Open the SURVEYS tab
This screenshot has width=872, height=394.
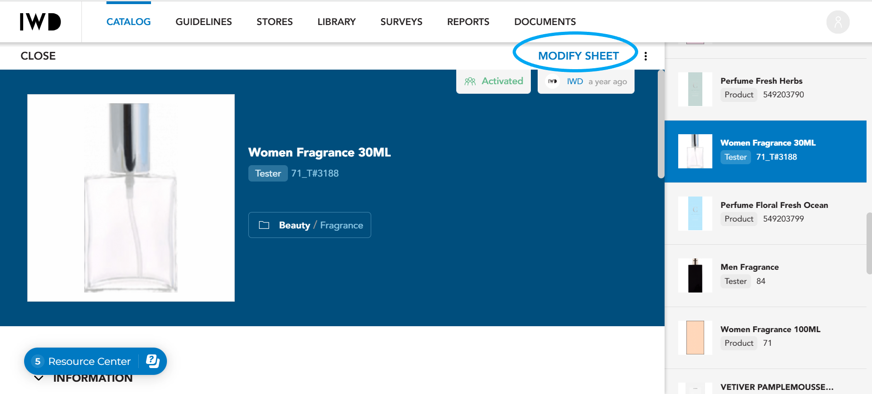point(402,22)
